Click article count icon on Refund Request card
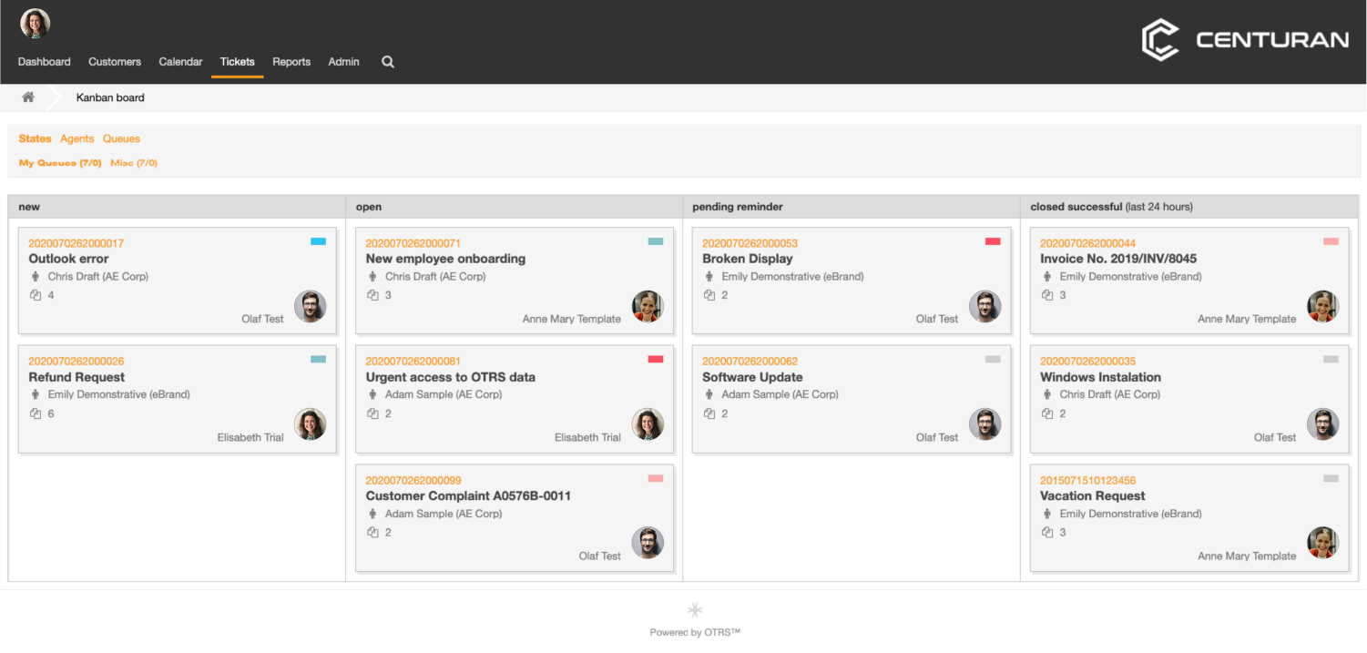Viewport: 1367px width, 653px height. (36, 413)
